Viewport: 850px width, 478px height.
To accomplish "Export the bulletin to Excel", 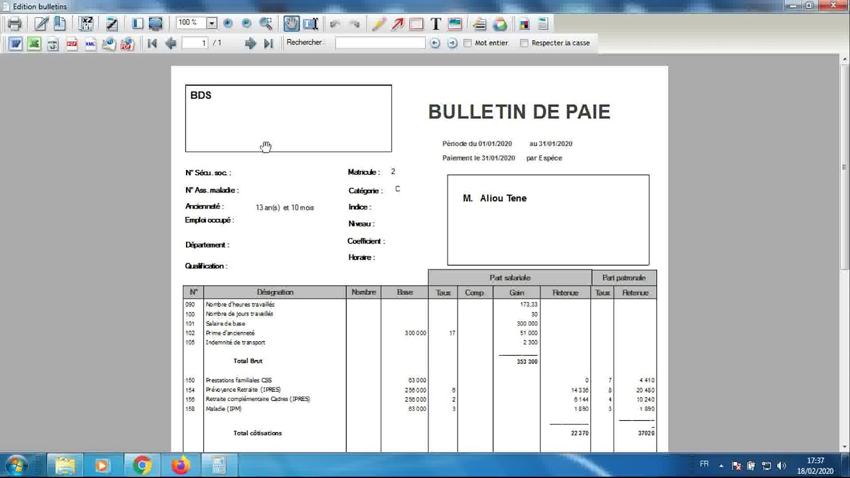I will (x=34, y=44).
